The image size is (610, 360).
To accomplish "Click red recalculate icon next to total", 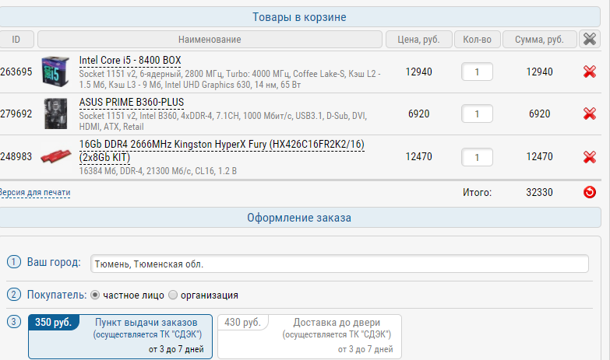I will pos(590,192).
